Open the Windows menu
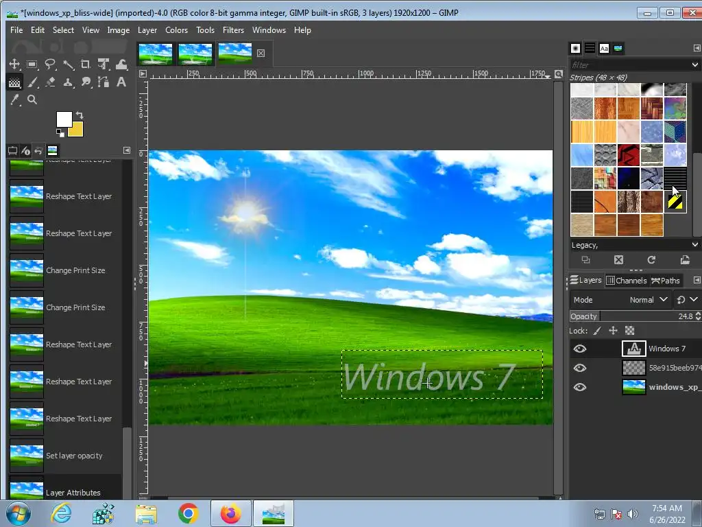The width and height of the screenshot is (702, 527). tap(269, 30)
